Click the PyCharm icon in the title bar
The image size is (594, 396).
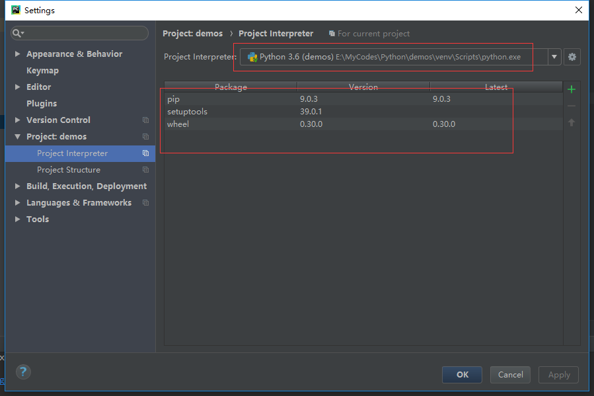(x=16, y=10)
